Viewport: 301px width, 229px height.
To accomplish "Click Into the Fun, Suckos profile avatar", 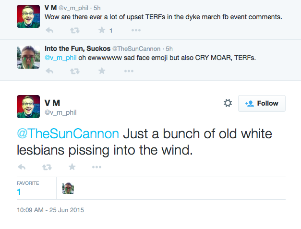I will [x=28, y=57].
